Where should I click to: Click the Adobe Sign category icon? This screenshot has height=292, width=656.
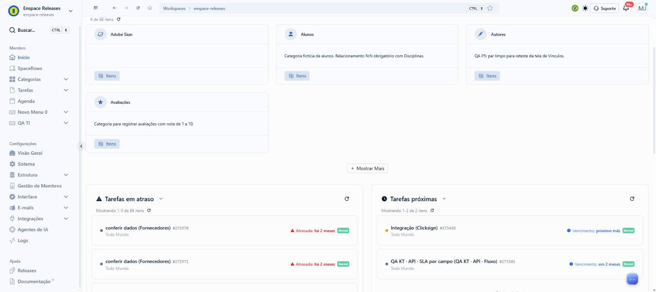[x=100, y=34]
